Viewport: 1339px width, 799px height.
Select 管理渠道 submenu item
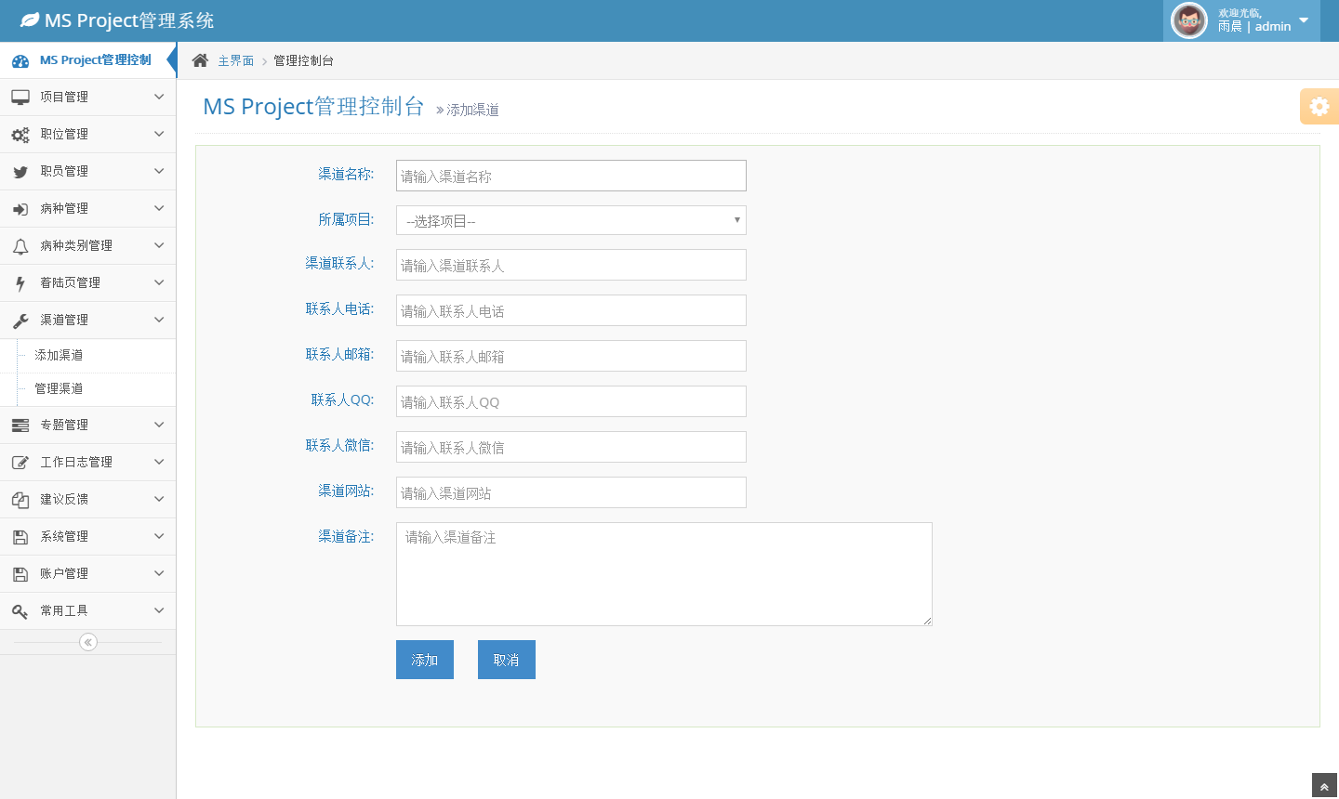[x=59, y=388]
